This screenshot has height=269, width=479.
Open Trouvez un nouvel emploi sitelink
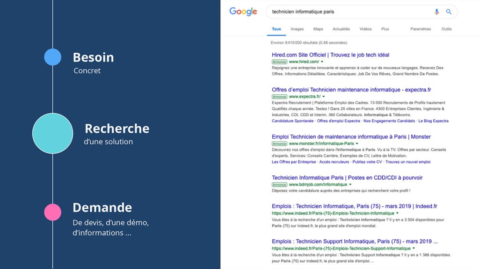pos(408,162)
